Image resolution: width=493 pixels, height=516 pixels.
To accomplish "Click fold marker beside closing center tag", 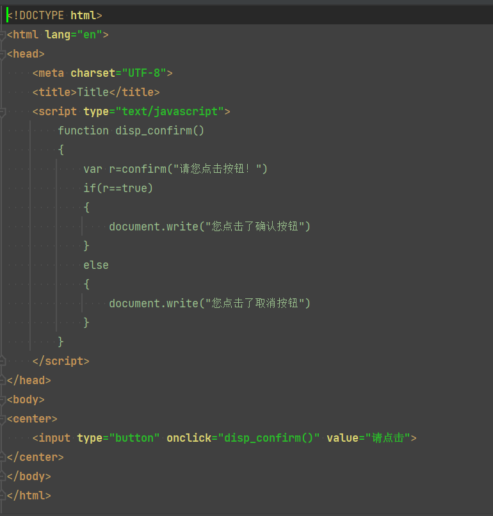I will coord(3,458).
